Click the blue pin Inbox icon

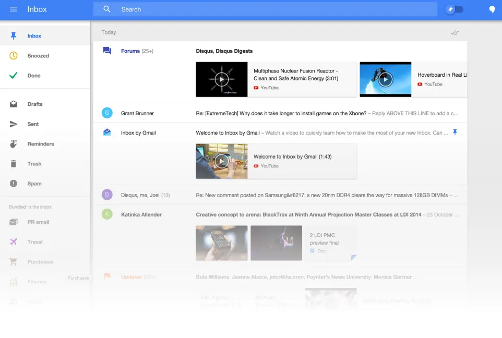click(x=14, y=36)
